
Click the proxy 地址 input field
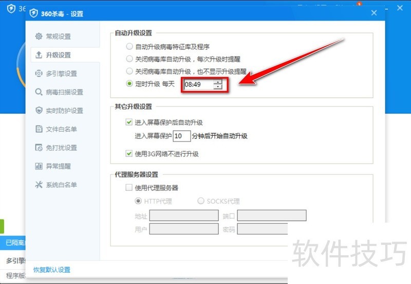pyautogui.click(x=184, y=216)
